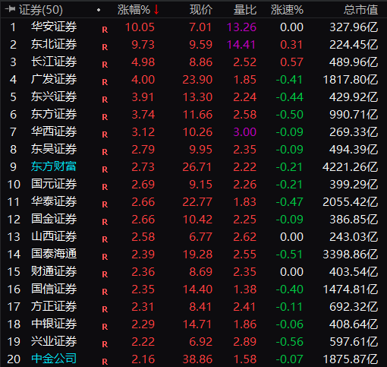Open 东方财富 stock name
The height and width of the screenshot is (367, 387).
coord(54,166)
